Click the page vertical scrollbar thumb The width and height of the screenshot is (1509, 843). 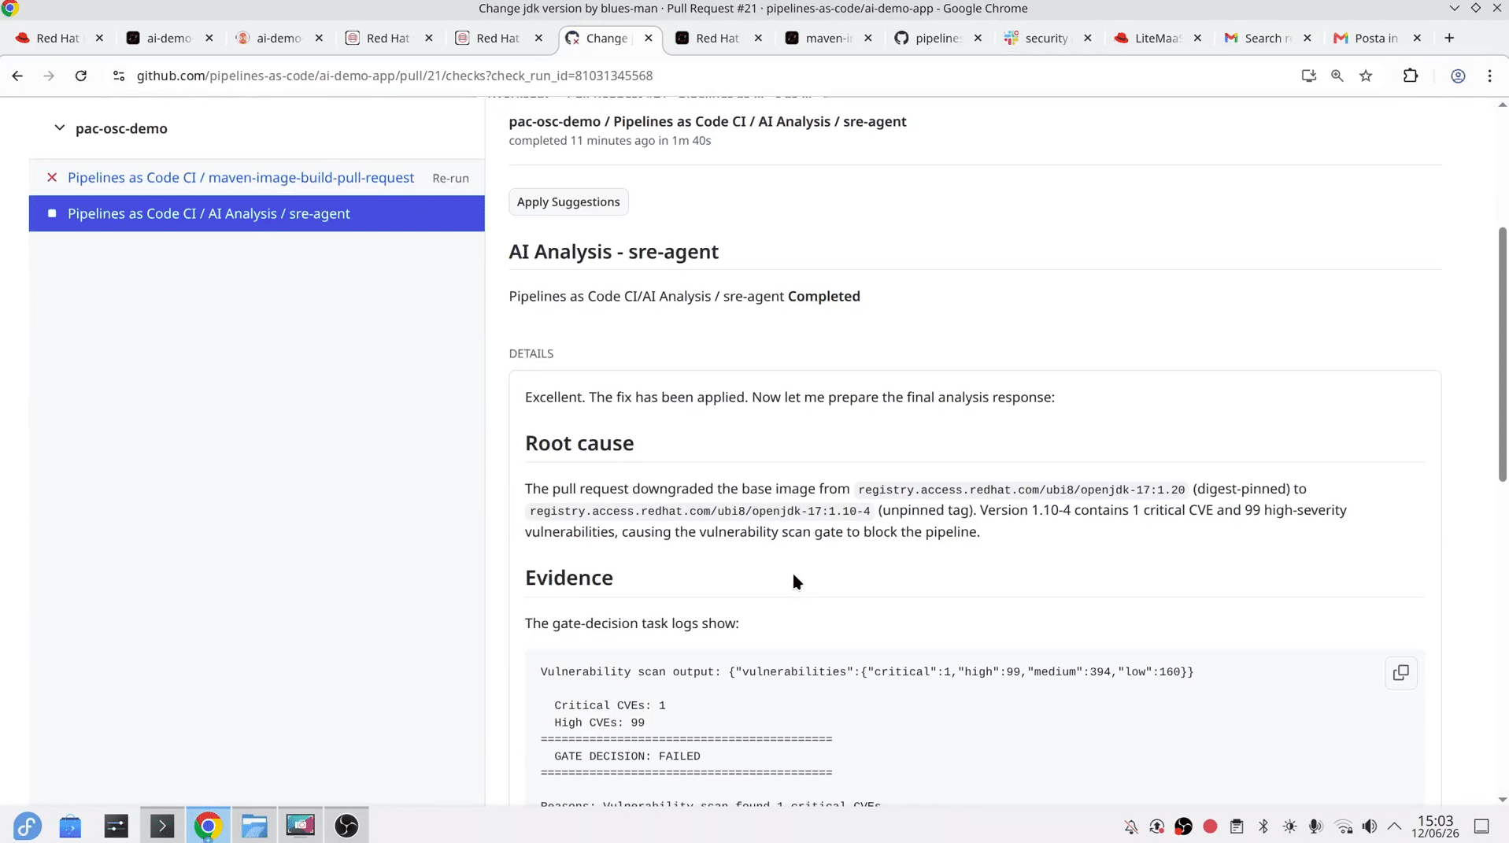(x=1502, y=354)
